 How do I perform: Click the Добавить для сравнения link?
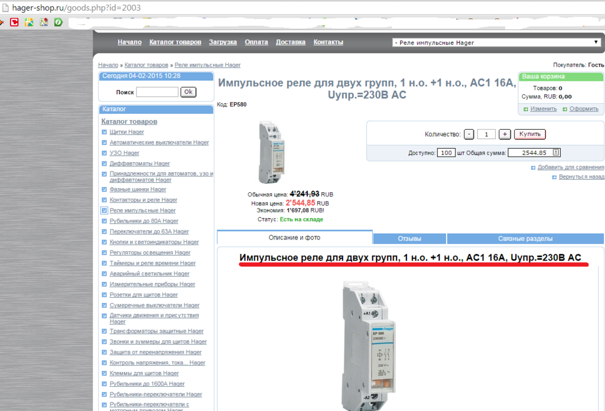[x=571, y=167]
